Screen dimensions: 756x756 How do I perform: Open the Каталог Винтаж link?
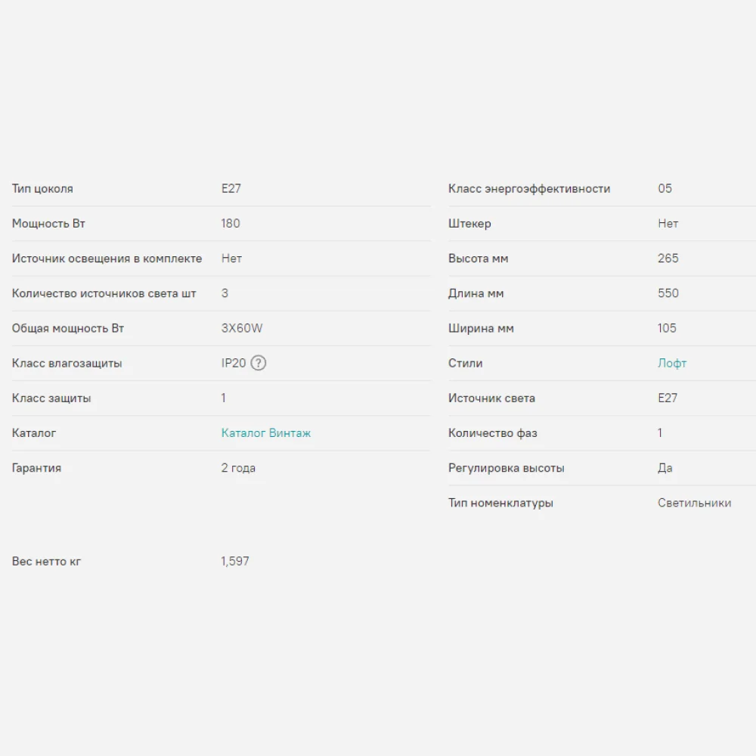pos(265,433)
